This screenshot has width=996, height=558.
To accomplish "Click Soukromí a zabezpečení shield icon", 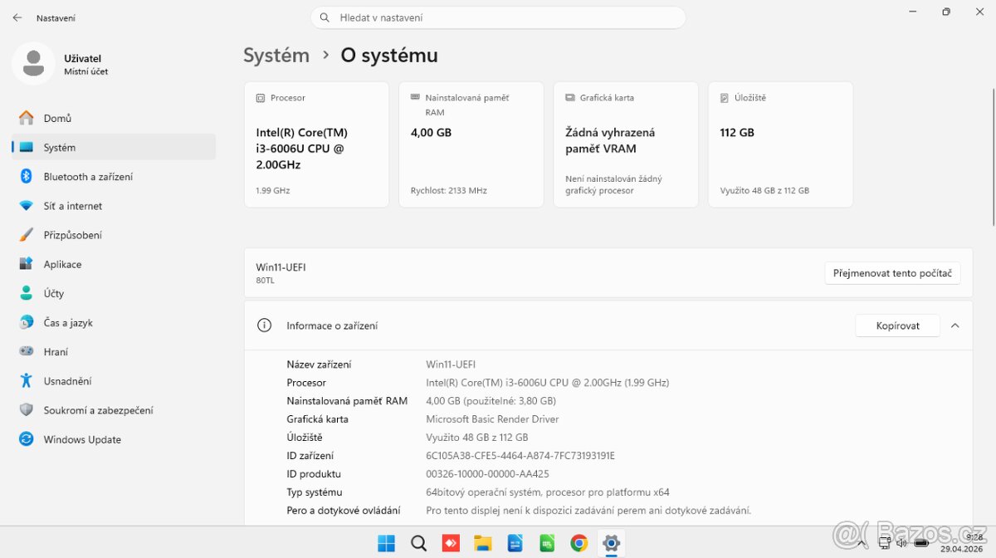I will click(26, 409).
